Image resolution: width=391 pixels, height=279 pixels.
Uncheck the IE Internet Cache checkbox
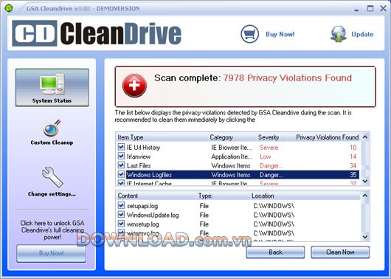click(121, 182)
